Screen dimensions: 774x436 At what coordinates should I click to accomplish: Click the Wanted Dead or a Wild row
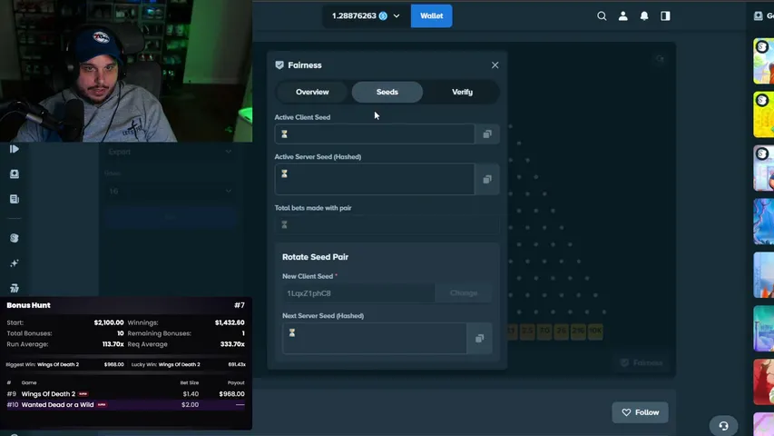pos(126,405)
